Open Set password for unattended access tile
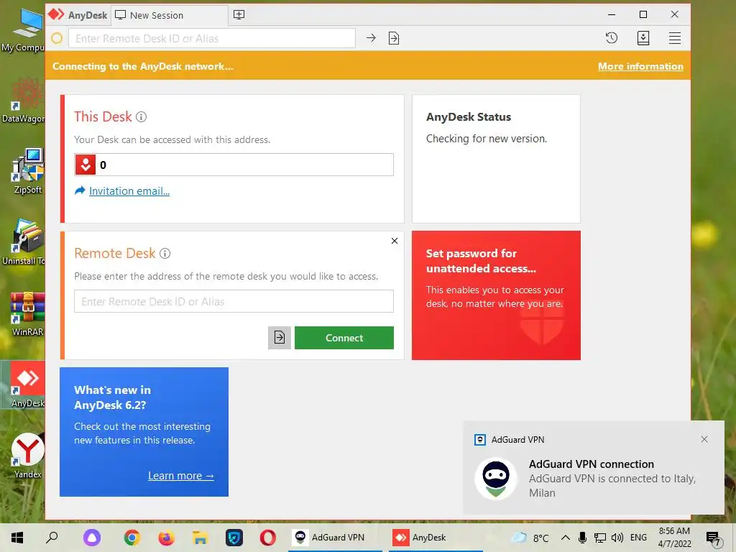Viewport: 736px width, 552px height. pos(496,295)
